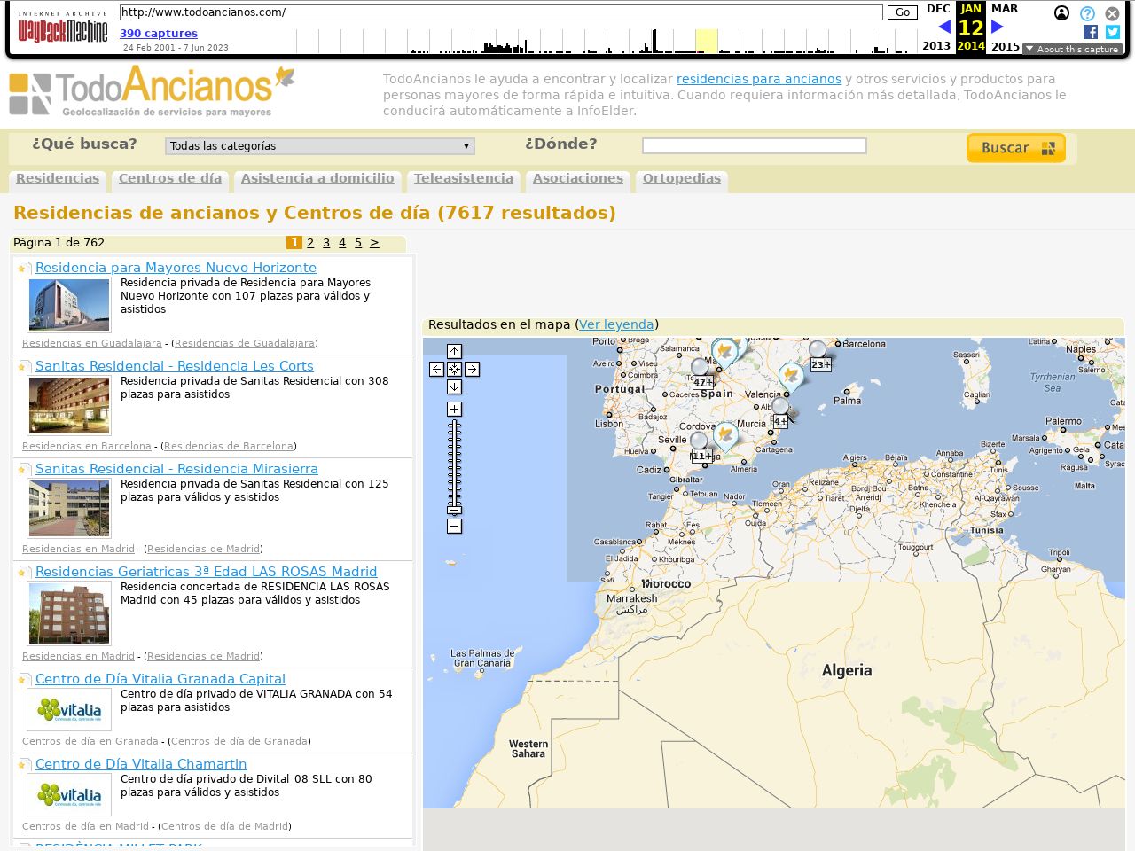Expand 'About this capture' panel
This screenshot has height=851, width=1135.
(x=1071, y=49)
